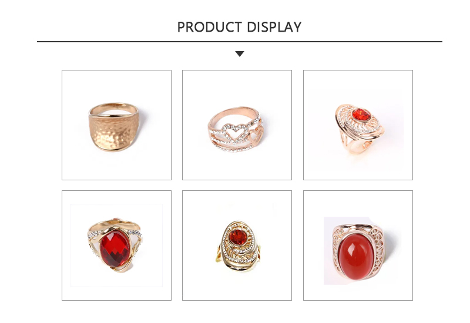Click the hammered gold band ring thumbnail
This screenshot has height=323, width=470.
point(116,125)
